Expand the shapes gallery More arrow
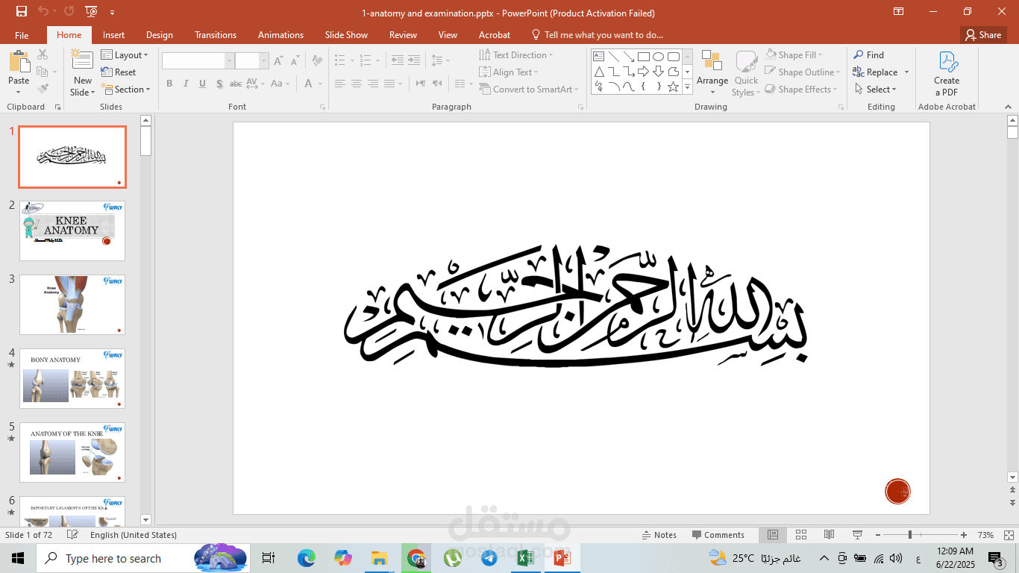 point(688,88)
